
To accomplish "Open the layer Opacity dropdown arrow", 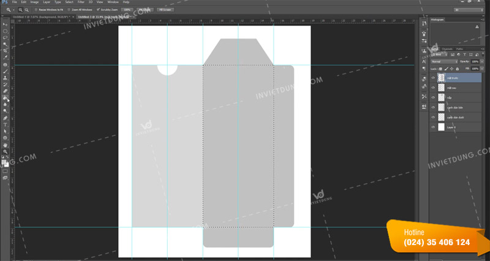I will click(483, 62).
